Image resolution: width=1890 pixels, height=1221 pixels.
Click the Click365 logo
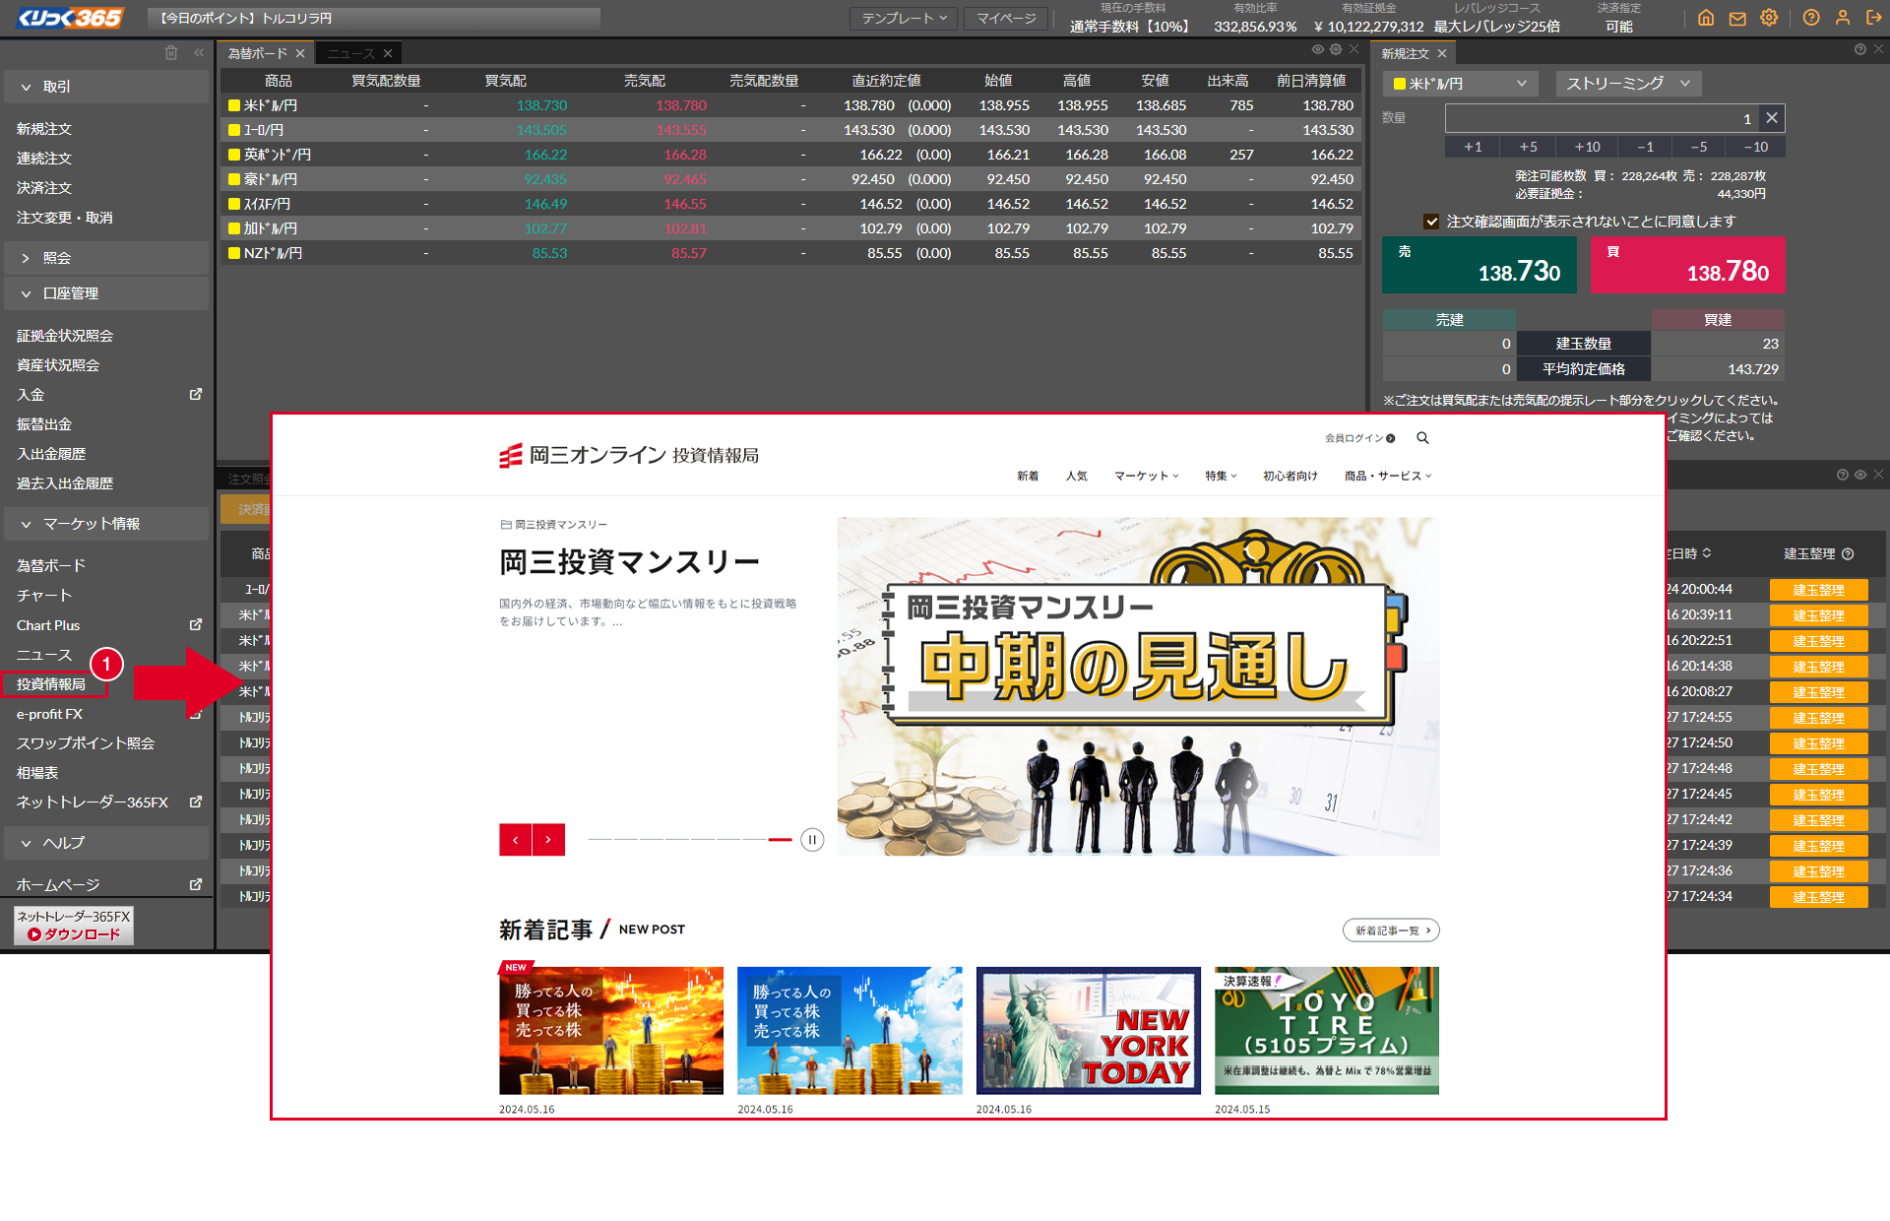tap(71, 18)
